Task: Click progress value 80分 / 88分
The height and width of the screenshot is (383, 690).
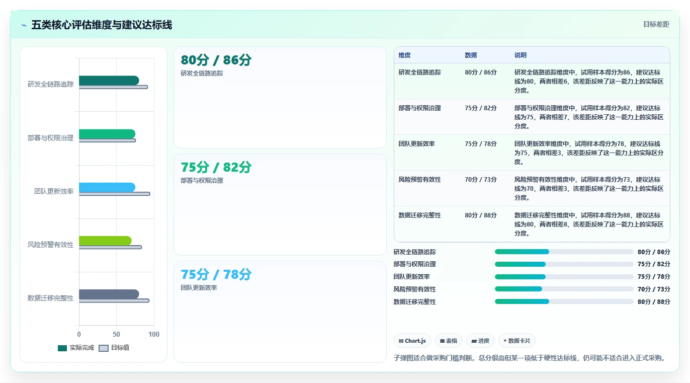Action: [x=654, y=302]
